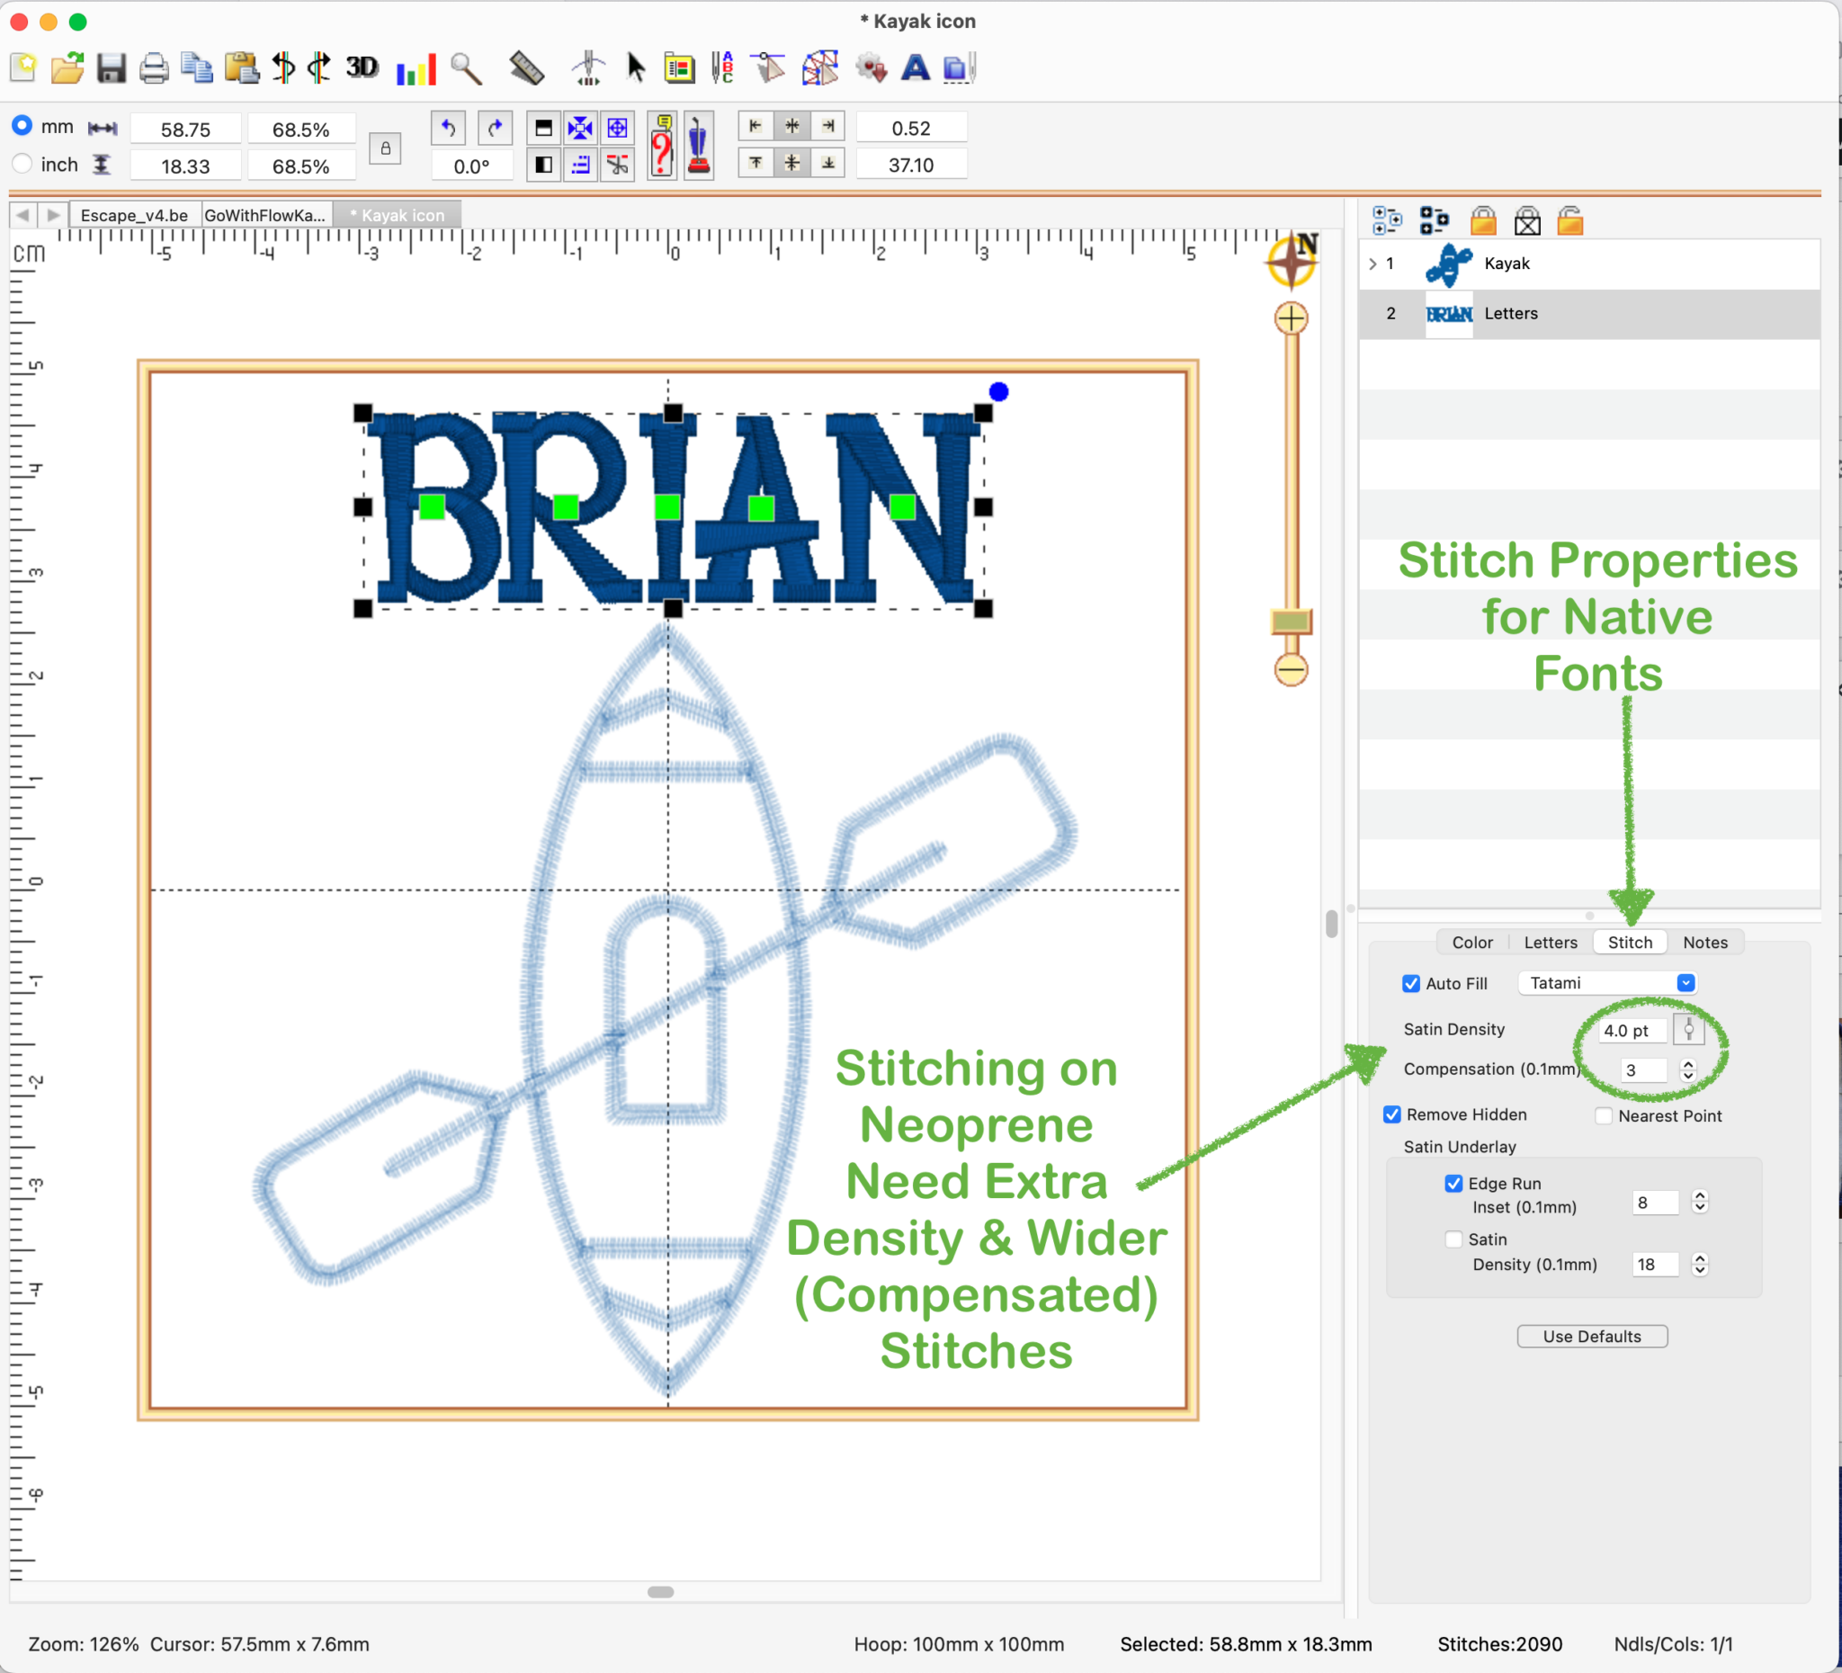Enable the Nearest Point checkbox
The height and width of the screenshot is (1673, 1842).
point(1604,1115)
